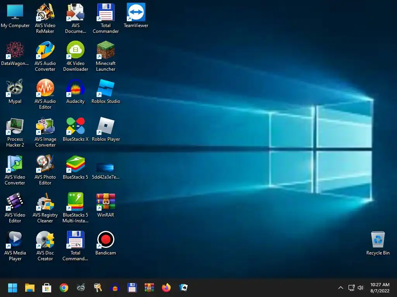The width and height of the screenshot is (397, 297).
Task: Launch Audacity from the taskbar
Action: pyautogui.click(x=115, y=288)
